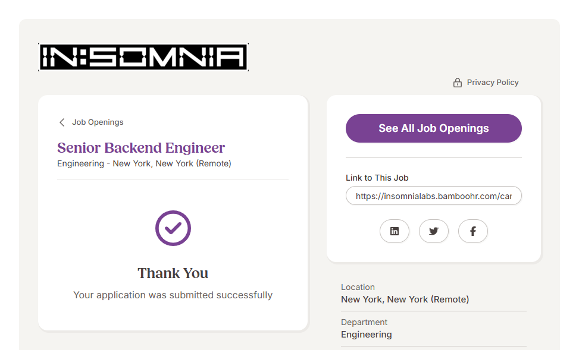579x350 pixels.
Task: Click the Insomnia logo image
Action: tap(143, 58)
